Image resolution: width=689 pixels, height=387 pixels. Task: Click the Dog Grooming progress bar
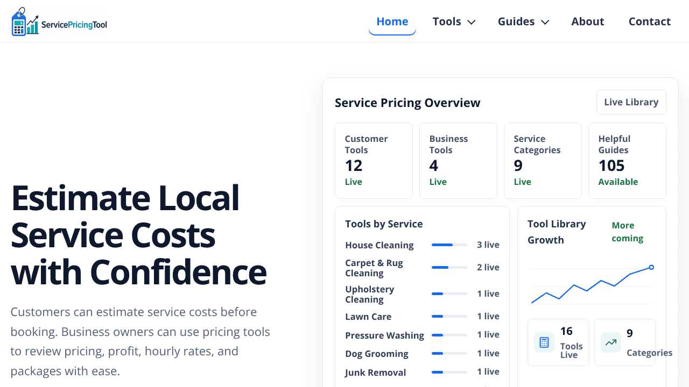449,354
